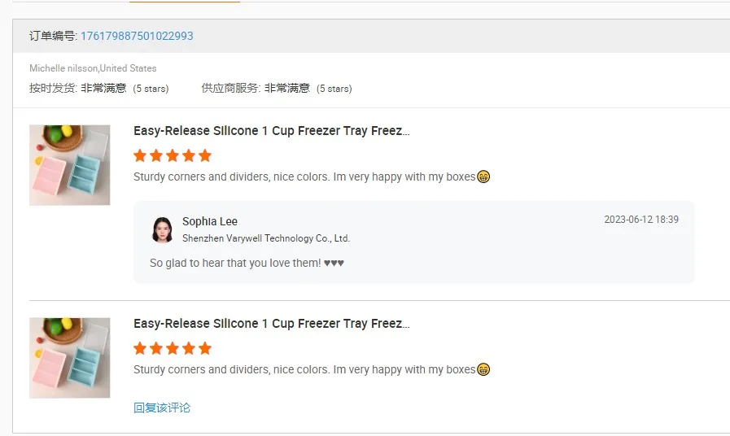Click the Sophia Lee name in the reply

pyautogui.click(x=210, y=221)
